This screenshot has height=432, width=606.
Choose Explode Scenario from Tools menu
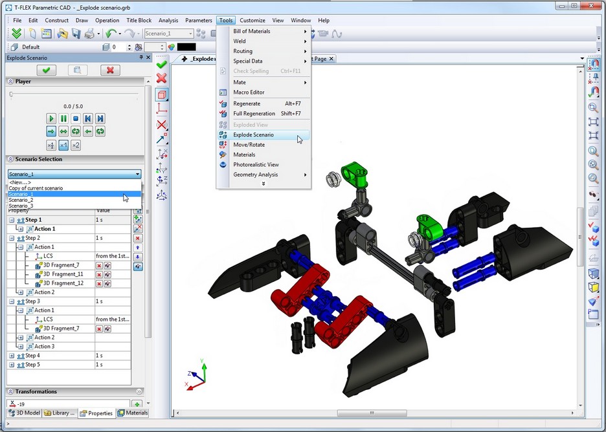click(x=253, y=135)
